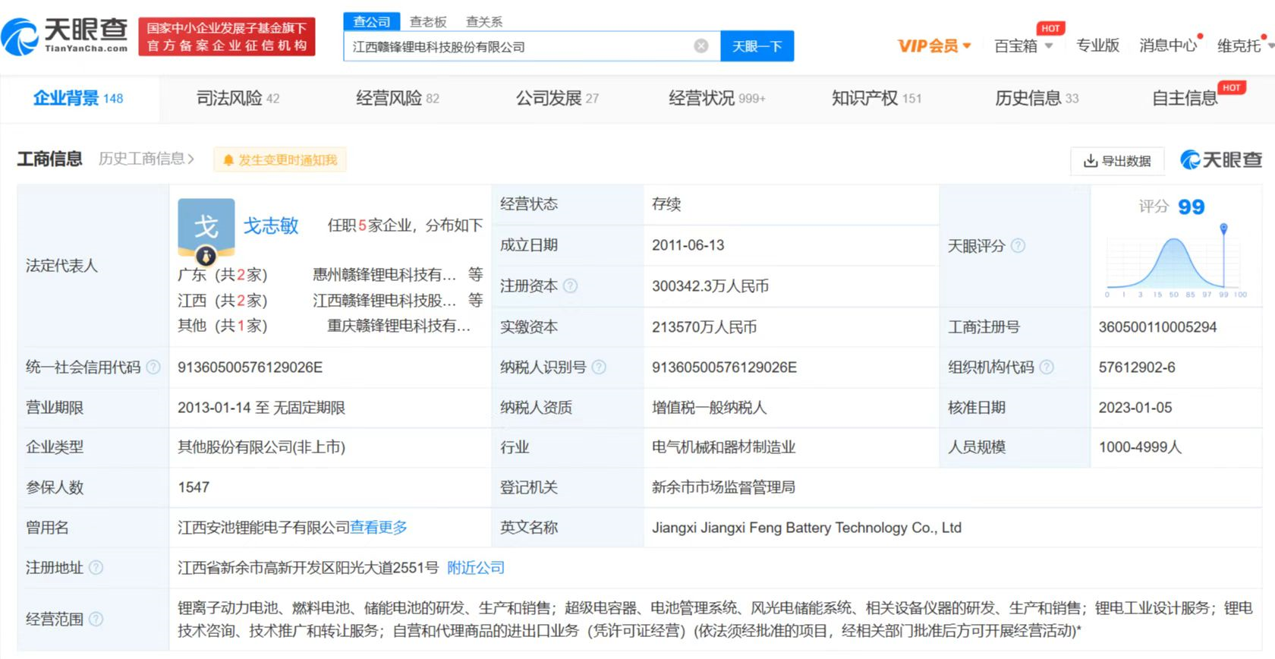Expand the VIP会员 dropdown
This screenshot has height=659, width=1275.
934,46
